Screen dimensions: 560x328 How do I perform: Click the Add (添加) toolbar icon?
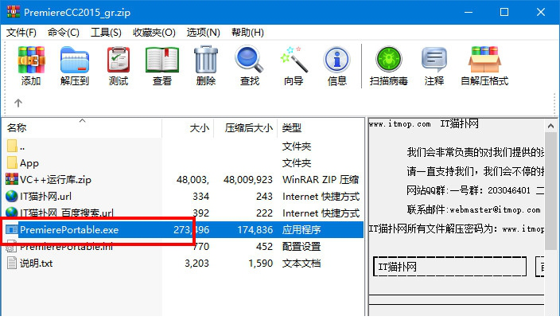click(31, 60)
